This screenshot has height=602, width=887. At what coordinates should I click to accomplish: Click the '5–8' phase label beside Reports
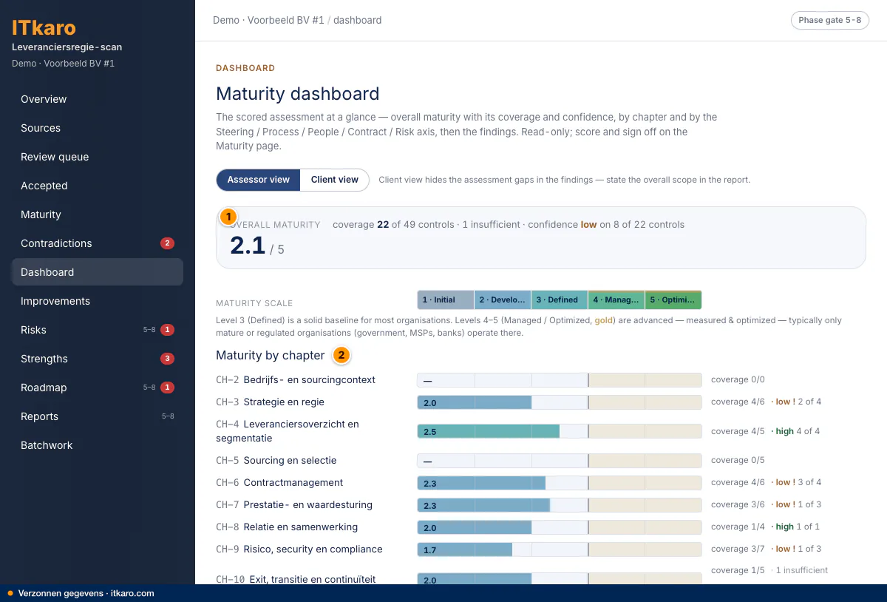[168, 416]
